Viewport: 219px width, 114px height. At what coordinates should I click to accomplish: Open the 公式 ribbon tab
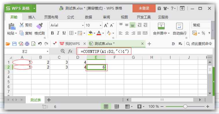point(71,17)
